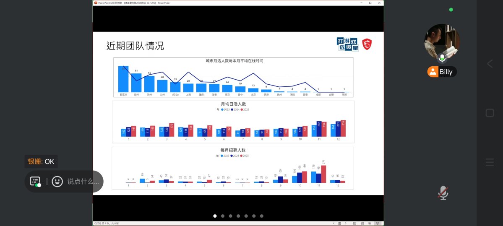This screenshot has height=226, width=503.
Task: Click the 石家庄 bar in city chart
Action: pos(123,79)
